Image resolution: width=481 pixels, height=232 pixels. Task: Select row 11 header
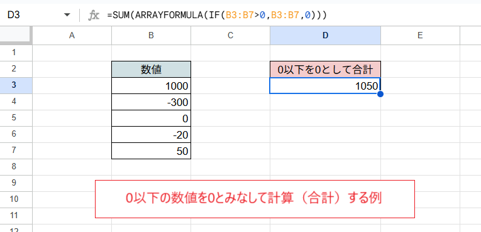[x=16, y=216]
